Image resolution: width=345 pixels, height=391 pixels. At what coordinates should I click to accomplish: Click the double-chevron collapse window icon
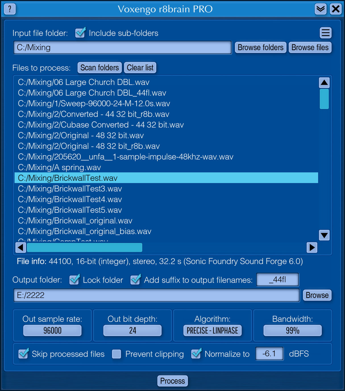coord(320,9)
